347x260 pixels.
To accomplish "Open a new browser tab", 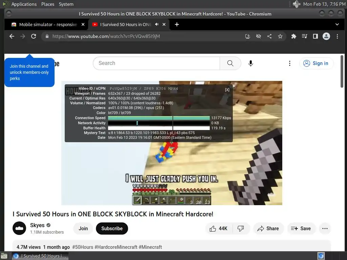I will pos(177,24).
